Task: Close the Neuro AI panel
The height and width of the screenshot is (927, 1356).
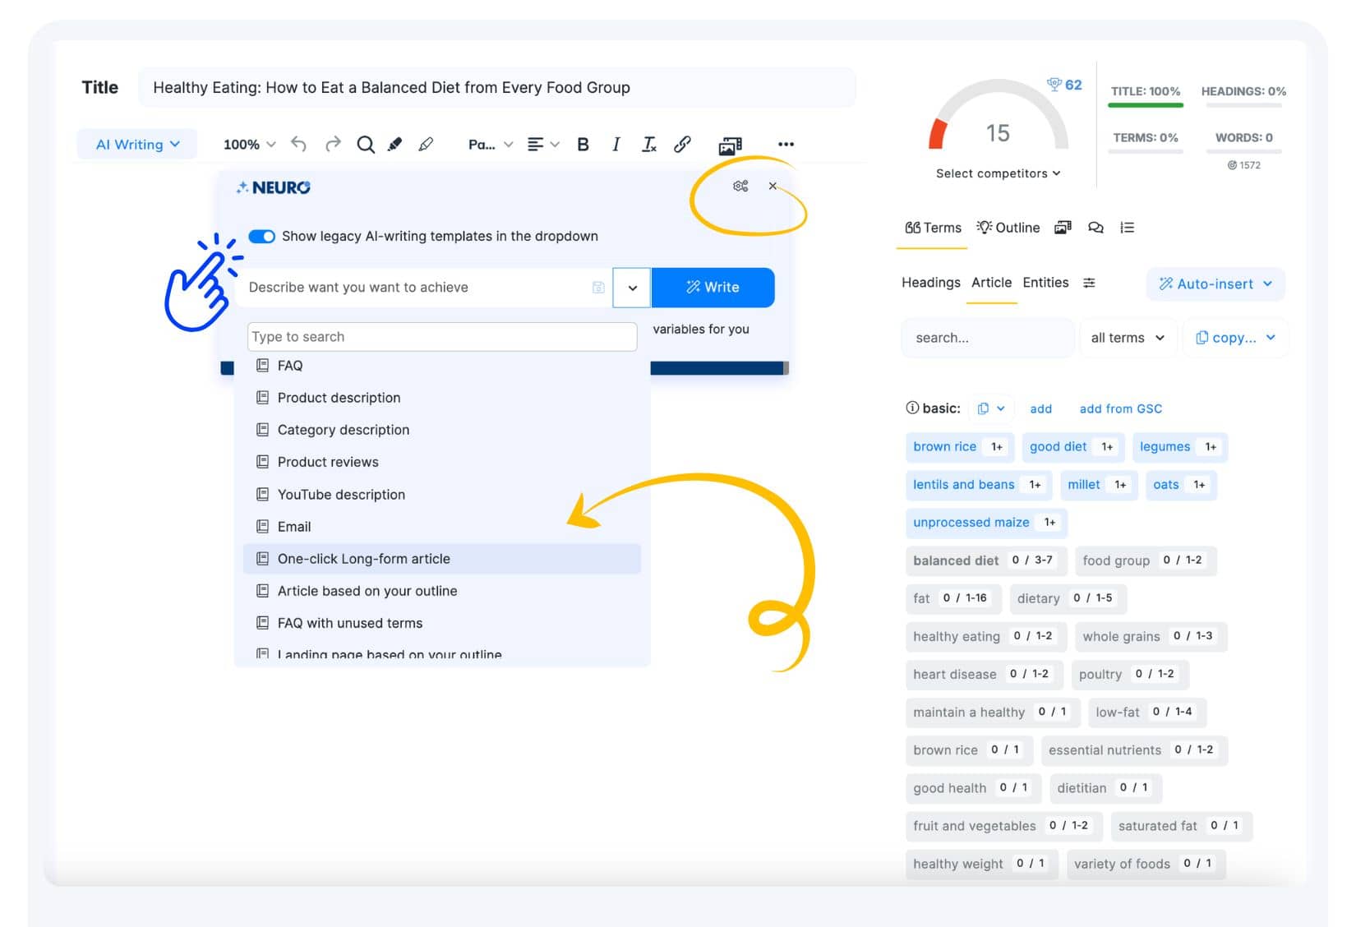Action: pyautogui.click(x=773, y=187)
